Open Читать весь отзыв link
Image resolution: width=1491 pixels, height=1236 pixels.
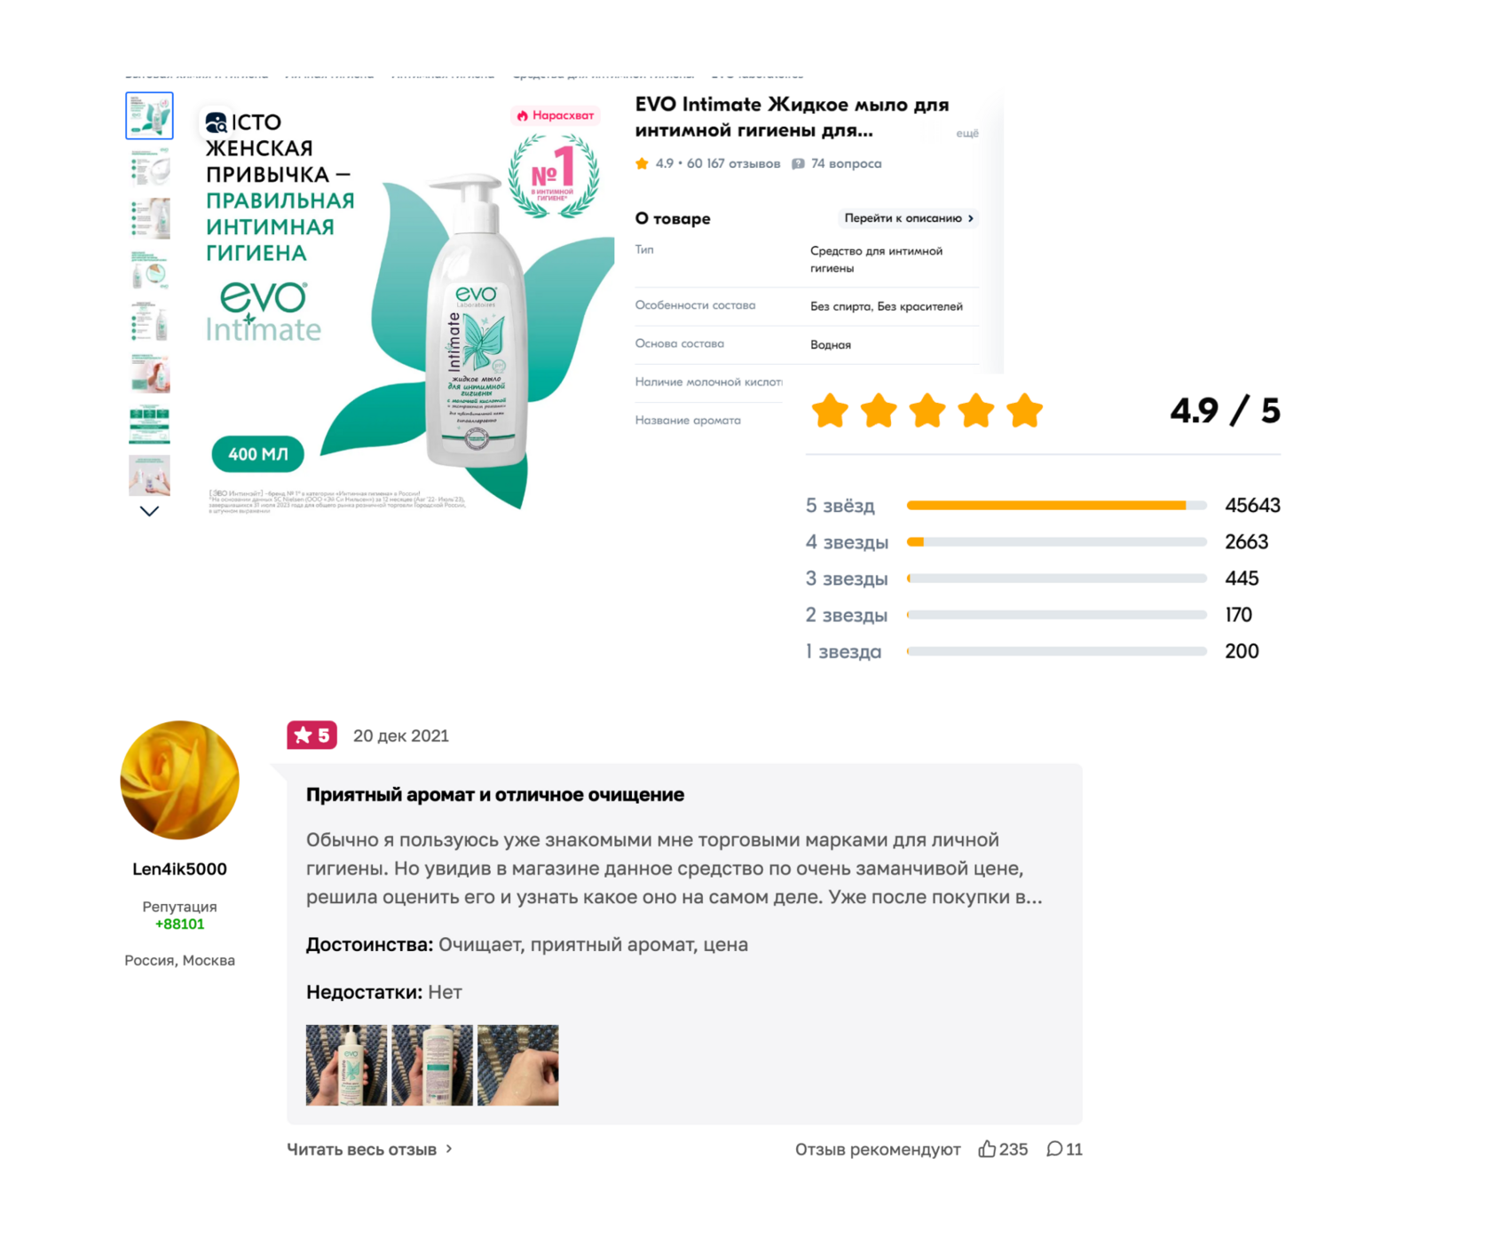[x=369, y=1149]
